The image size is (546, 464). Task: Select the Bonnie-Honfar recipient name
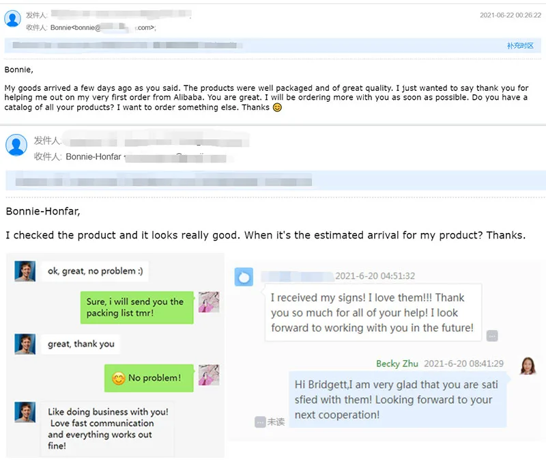pos(94,157)
